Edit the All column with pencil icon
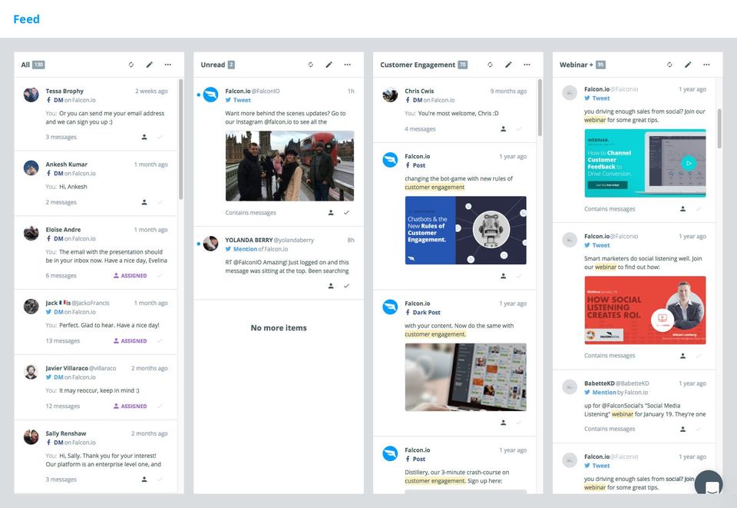Viewport: 737px width, 508px height. pos(150,65)
